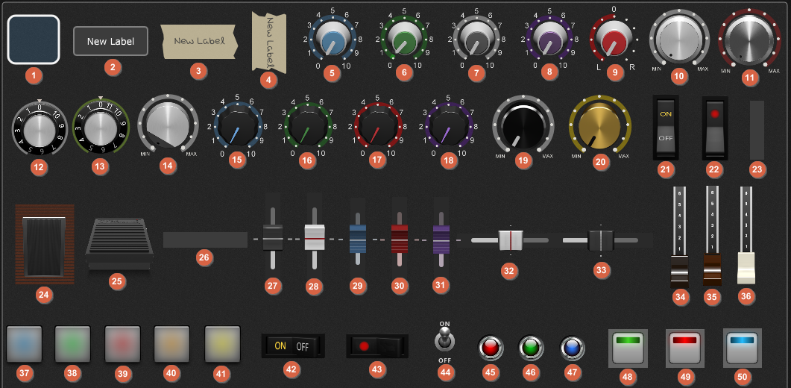791x388 pixels.
Task: Select the blue-capped knob with 0-10 scale
Action: (333, 40)
